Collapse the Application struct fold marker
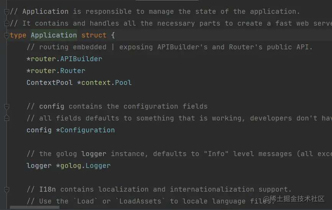The image size is (332, 210). click(6, 36)
